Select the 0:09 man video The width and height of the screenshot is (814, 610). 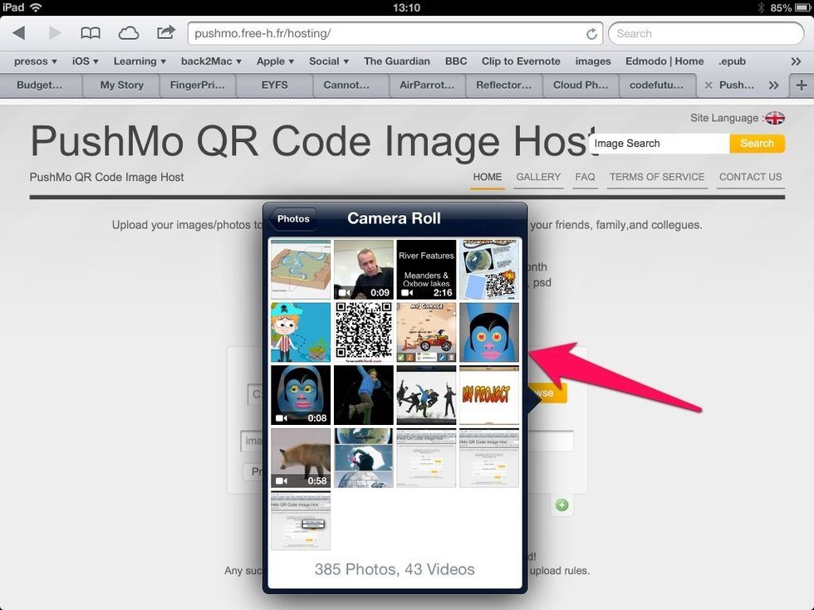coord(364,269)
